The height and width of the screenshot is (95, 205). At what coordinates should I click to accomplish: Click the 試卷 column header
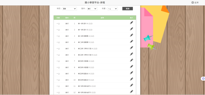click(102, 18)
